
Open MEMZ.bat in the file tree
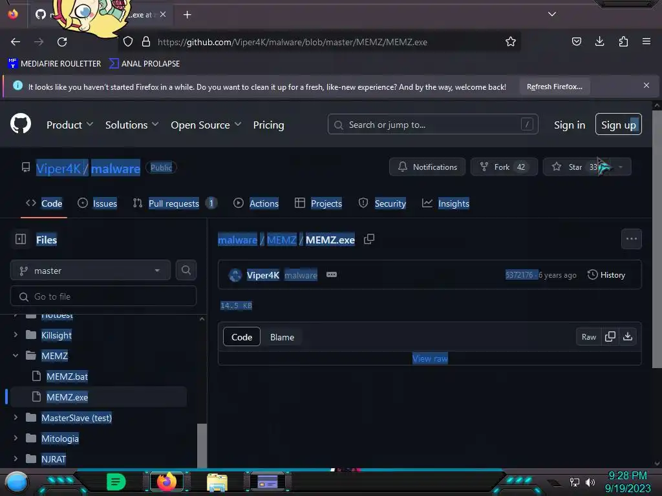[67, 377]
